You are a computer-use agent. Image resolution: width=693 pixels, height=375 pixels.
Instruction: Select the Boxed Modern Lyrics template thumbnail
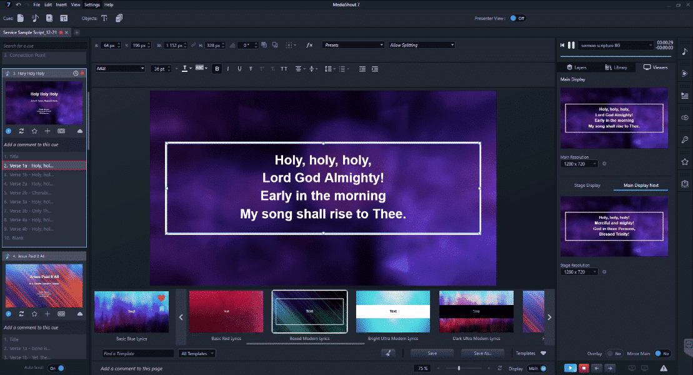click(x=309, y=311)
